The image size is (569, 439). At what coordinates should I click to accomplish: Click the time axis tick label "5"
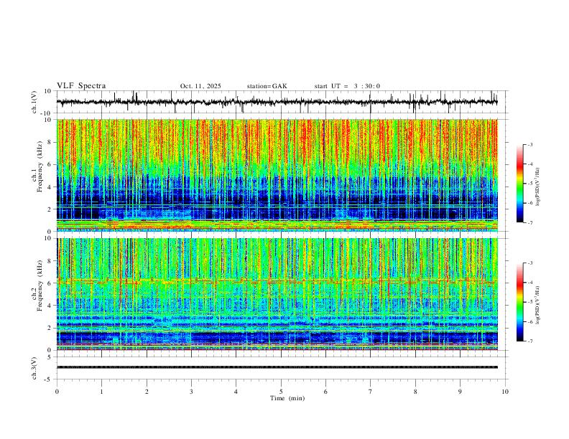[x=281, y=392]
